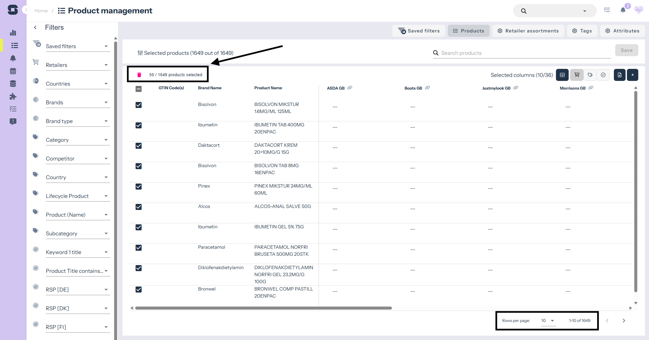Viewport: 649px width, 340px height.
Task: Uncheck the Bisolvon Mikstur row checkbox
Action: [139, 105]
